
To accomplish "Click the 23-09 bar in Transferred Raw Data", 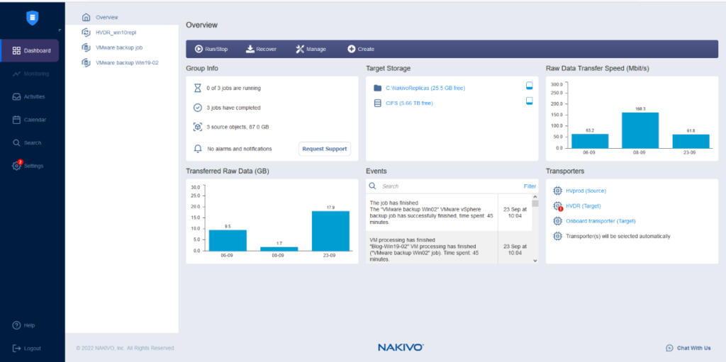I will point(330,231).
